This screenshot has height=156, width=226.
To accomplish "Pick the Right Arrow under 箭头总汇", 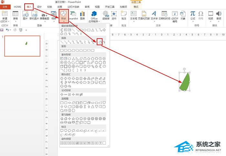I will (62, 78).
